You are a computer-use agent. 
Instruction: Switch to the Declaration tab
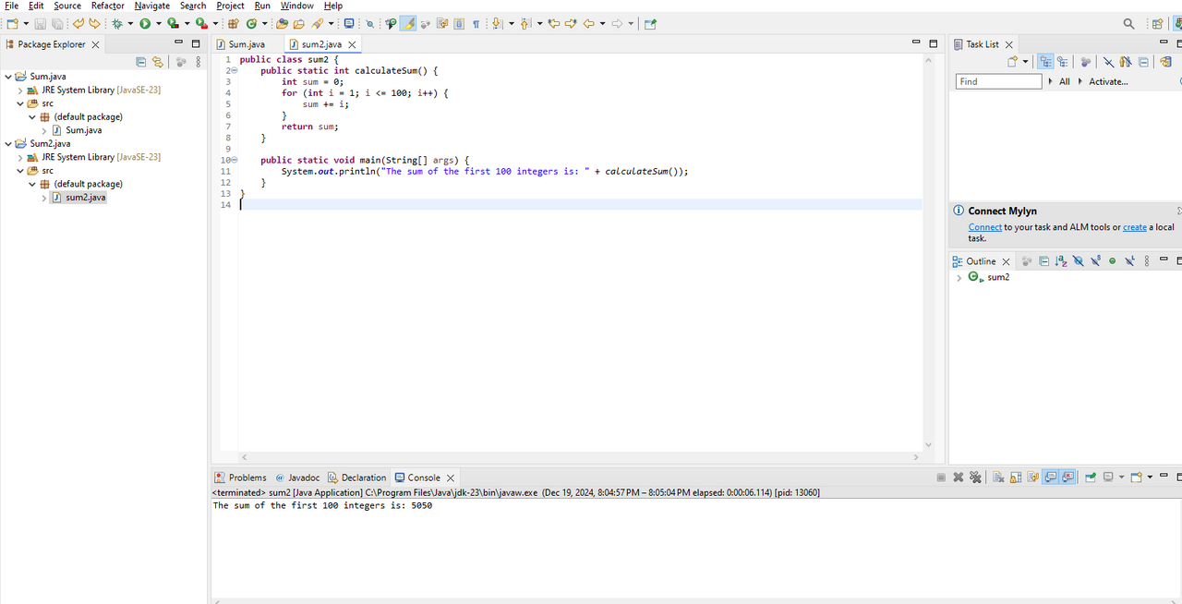(x=356, y=477)
